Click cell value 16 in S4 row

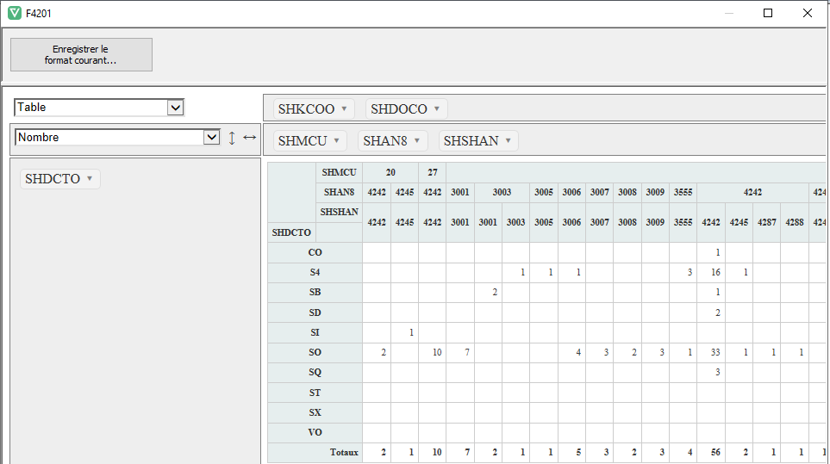click(x=711, y=272)
